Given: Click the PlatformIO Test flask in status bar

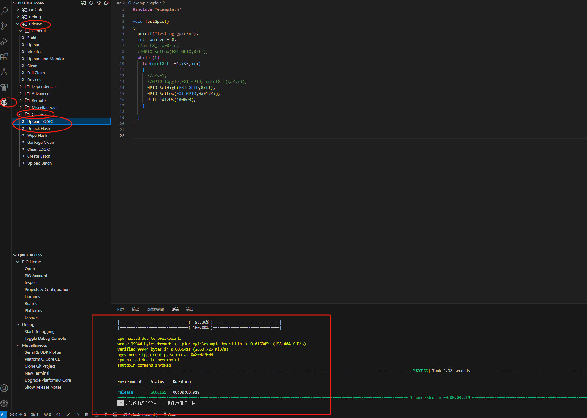Looking at the screenshot, I should coord(96,415).
